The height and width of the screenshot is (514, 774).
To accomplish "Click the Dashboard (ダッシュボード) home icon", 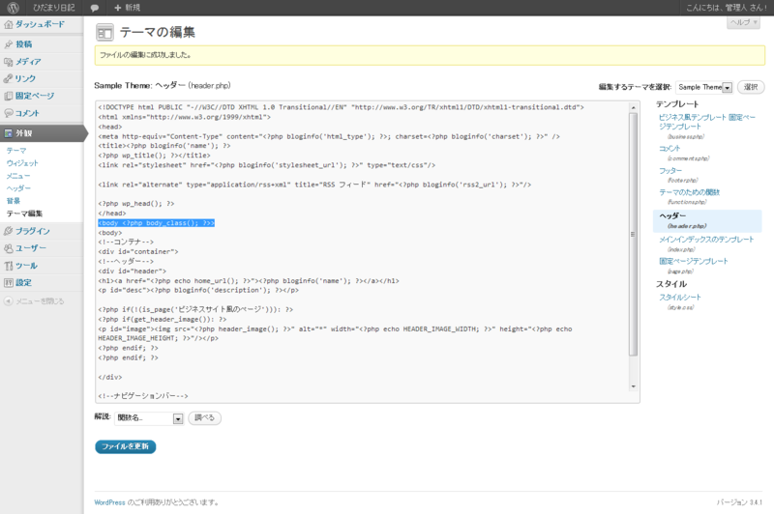I will (x=9, y=24).
